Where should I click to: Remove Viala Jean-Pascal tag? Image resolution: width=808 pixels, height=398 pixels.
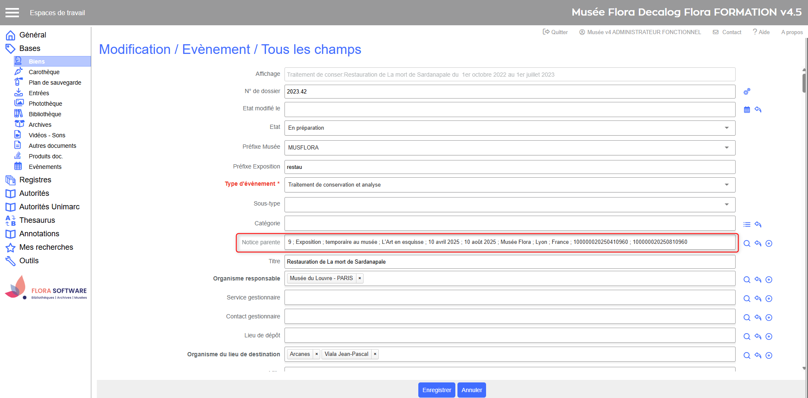click(x=375, y=354)
